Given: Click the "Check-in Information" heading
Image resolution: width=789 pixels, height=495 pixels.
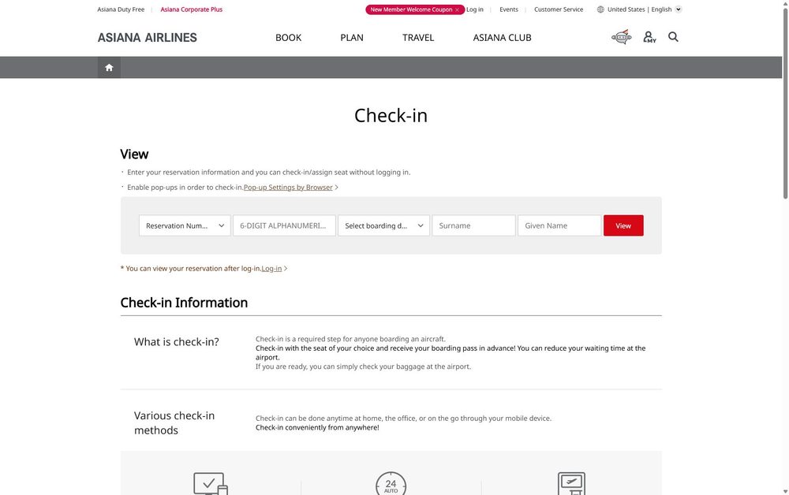Looking at the screenshot, I should tap(184, 303).
